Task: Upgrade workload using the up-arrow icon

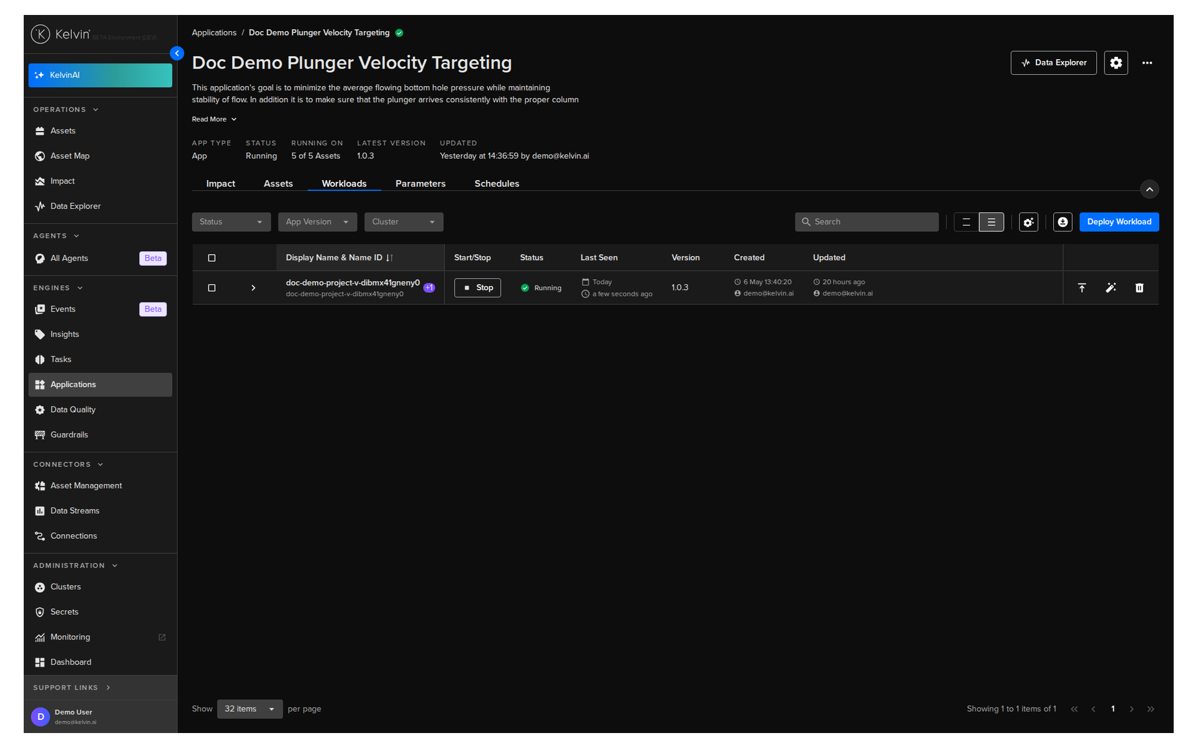Action: point(1082,288)
